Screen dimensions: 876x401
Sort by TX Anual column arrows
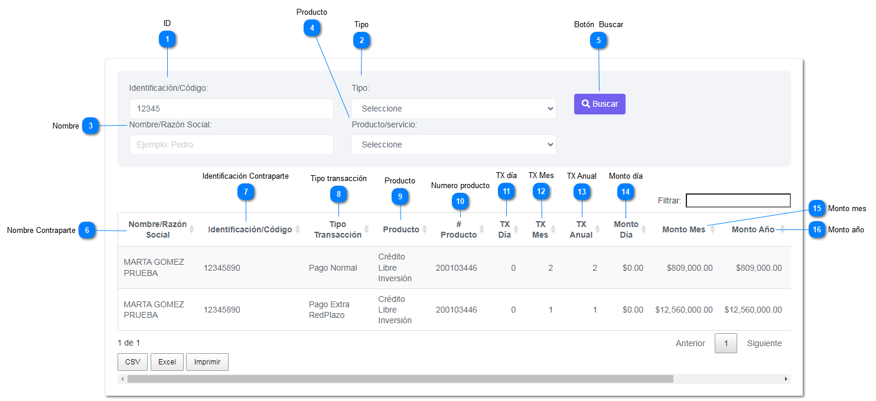598,229
